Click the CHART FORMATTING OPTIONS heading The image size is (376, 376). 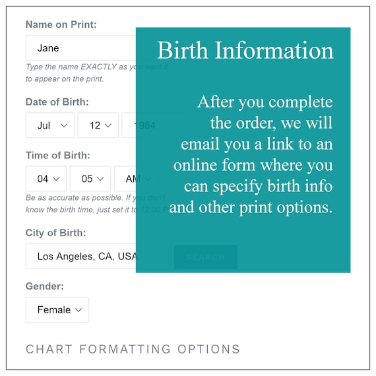[133, 349]
